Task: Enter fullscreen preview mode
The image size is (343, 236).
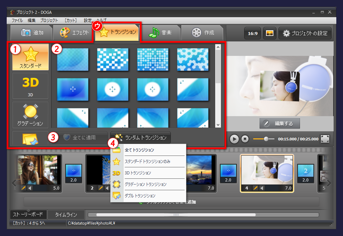Action: (325, 139)
